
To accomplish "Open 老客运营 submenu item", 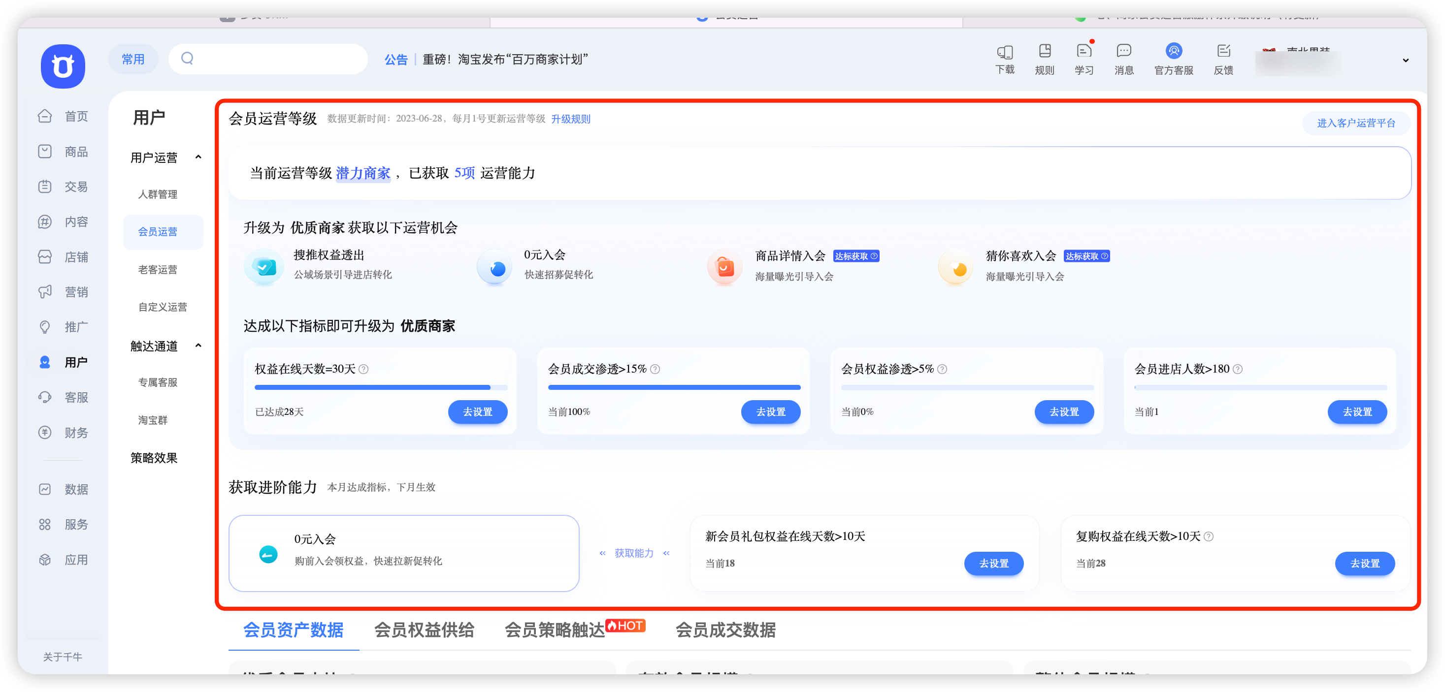I will pos(158,269).
